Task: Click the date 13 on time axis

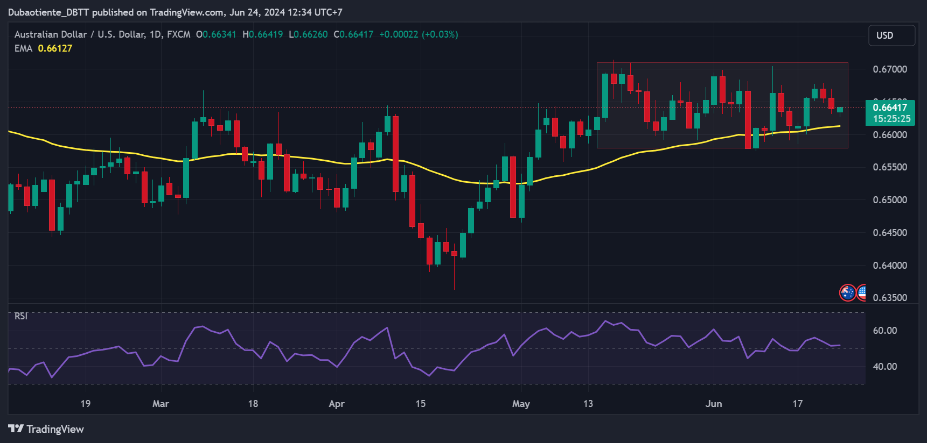Action: click(588, 404)
